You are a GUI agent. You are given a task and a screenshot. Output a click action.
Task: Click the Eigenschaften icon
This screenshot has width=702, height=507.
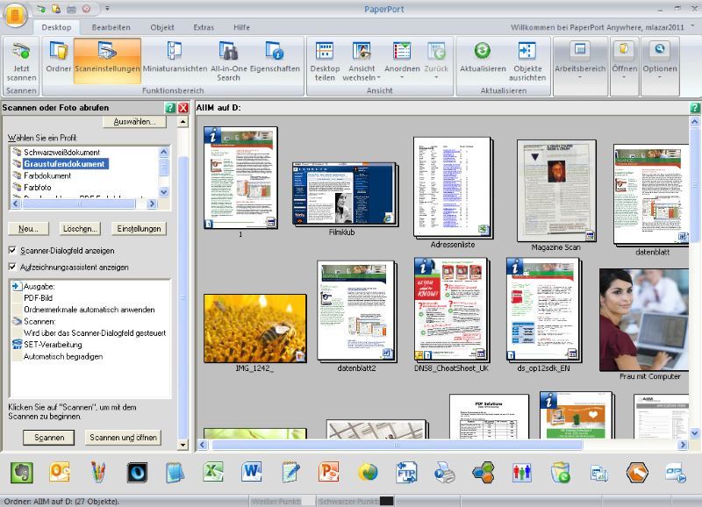click(x=276, y=61)
